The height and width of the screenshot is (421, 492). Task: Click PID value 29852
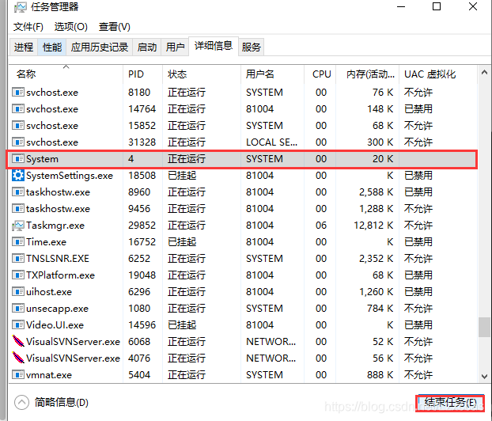[142, 225]
